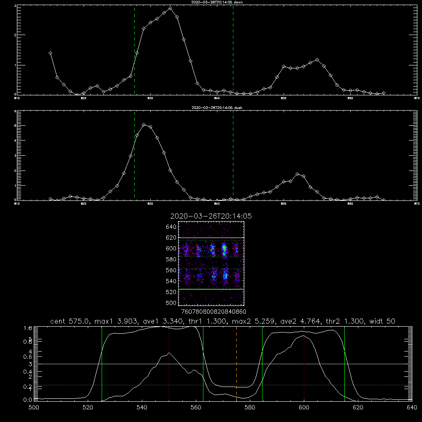Click the right green dashed line in dawn plot

(233, 50)
